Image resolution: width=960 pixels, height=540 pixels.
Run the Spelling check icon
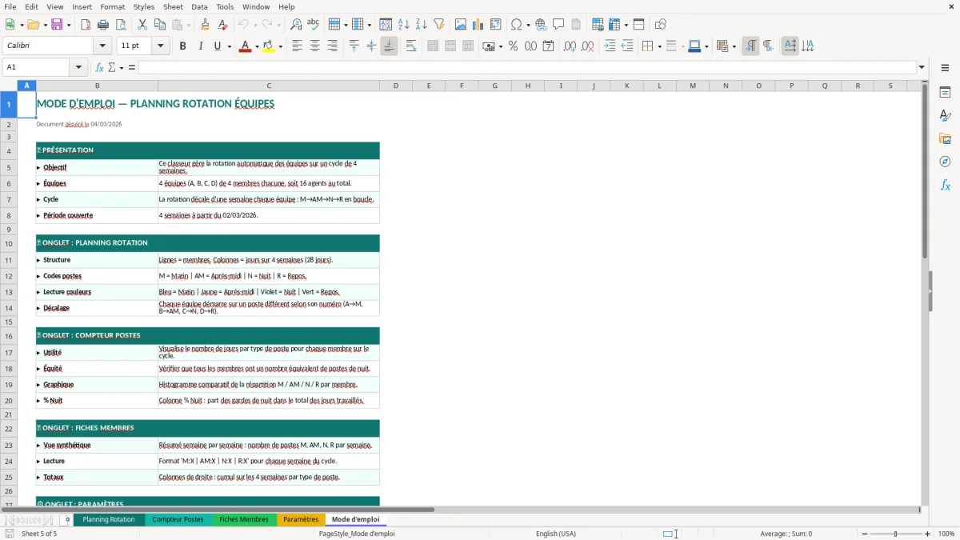[313, 25]
